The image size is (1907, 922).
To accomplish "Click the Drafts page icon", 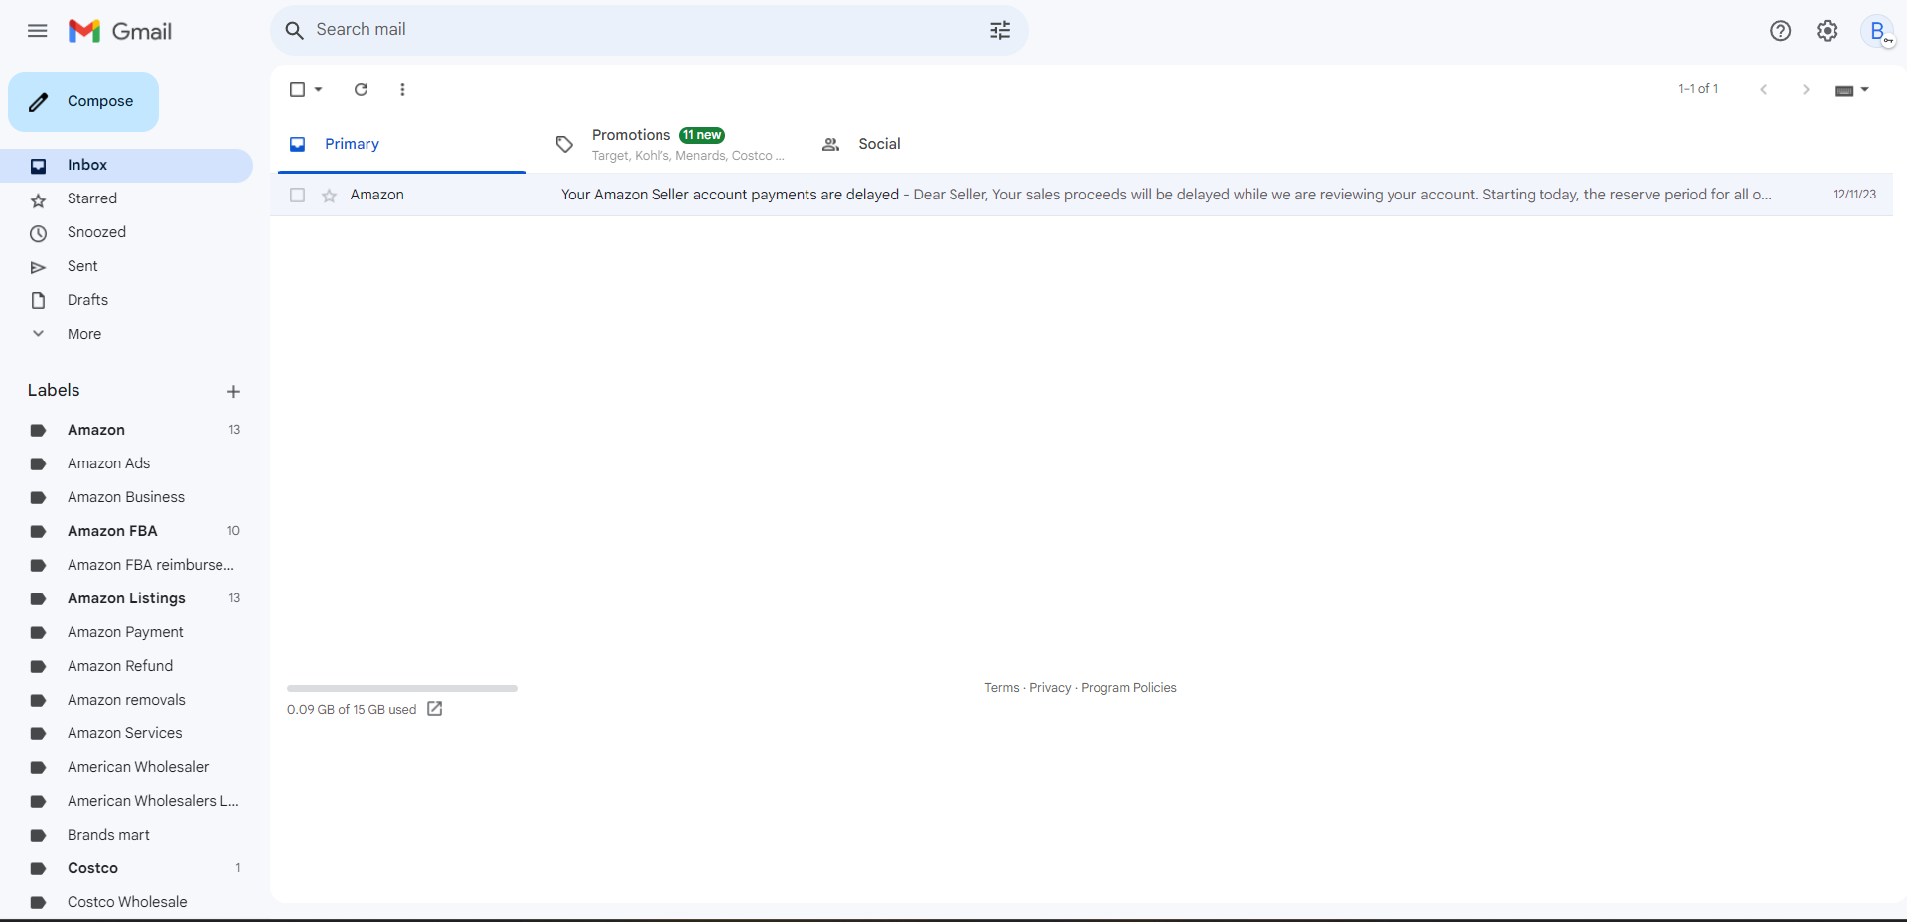I will coord(38,301).
